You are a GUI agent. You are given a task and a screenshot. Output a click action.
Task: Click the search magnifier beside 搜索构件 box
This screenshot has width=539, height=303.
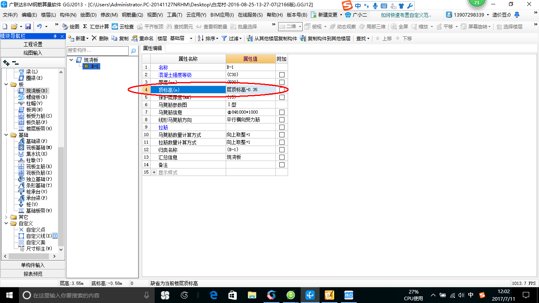pos(133,50)
